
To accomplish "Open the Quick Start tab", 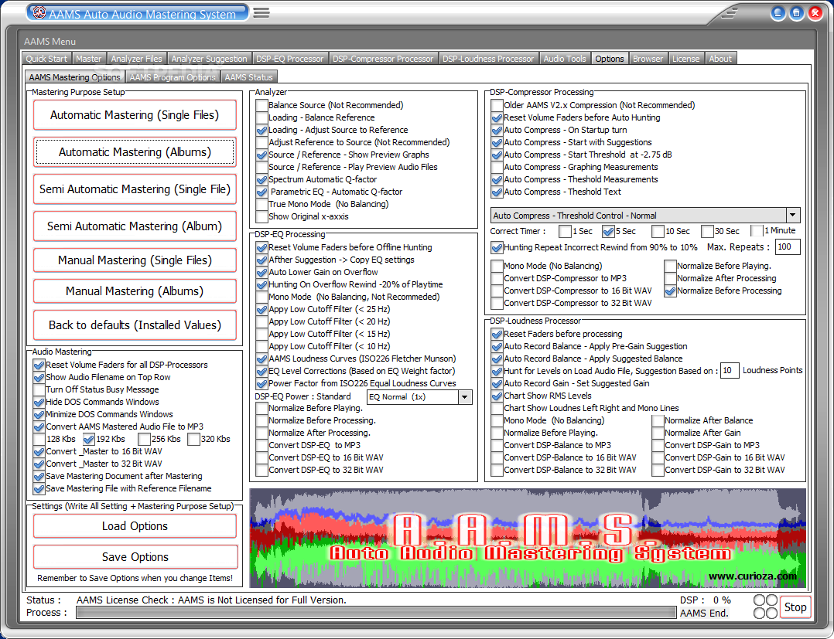I will 46,59.
